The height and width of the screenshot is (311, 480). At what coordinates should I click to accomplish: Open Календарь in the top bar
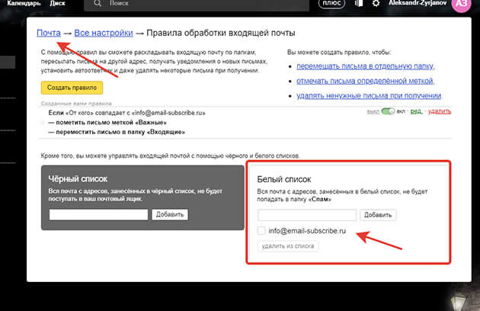coord(24,3)
